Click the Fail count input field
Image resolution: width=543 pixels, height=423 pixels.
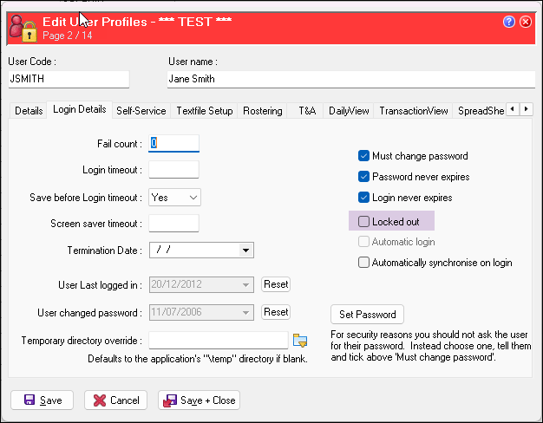point(174,143)
